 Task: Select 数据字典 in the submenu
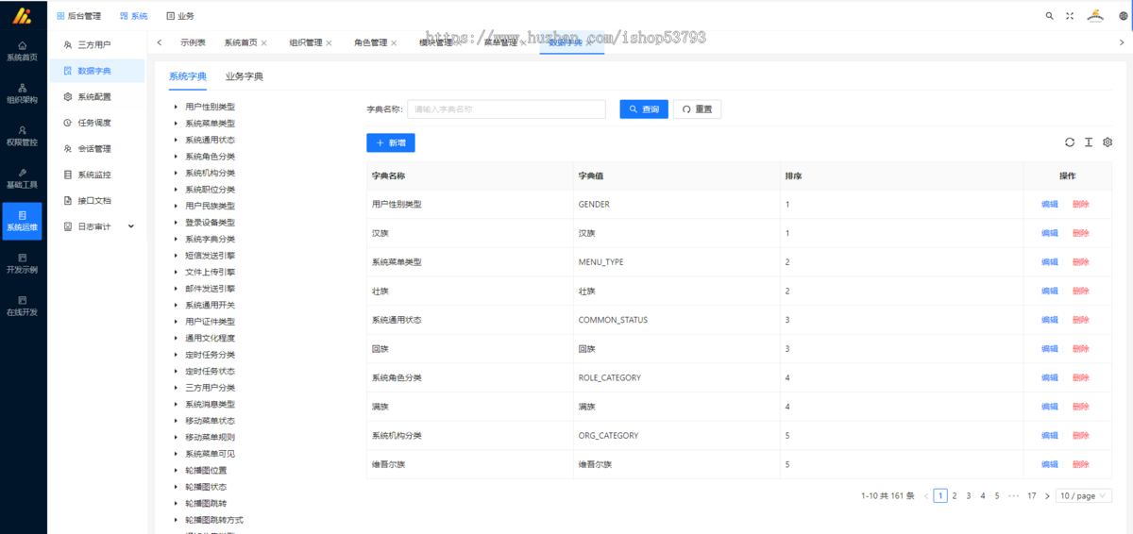99,71
